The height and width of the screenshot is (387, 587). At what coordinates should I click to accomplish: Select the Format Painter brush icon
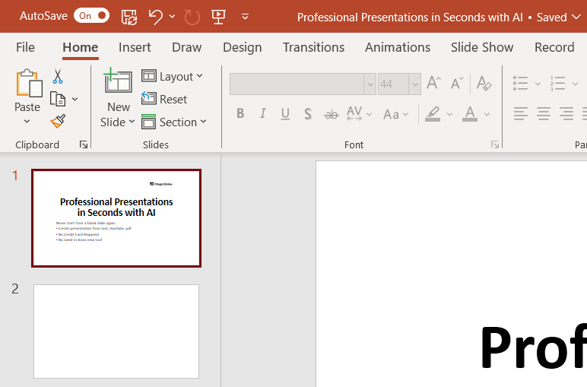(58, 121)
